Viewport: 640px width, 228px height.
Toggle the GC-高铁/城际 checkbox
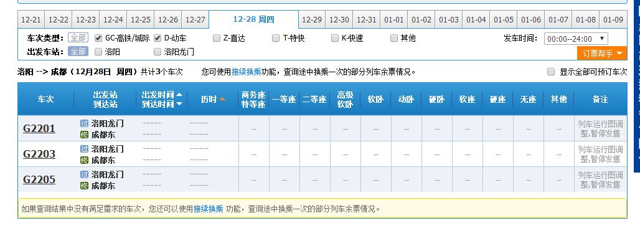98,39
